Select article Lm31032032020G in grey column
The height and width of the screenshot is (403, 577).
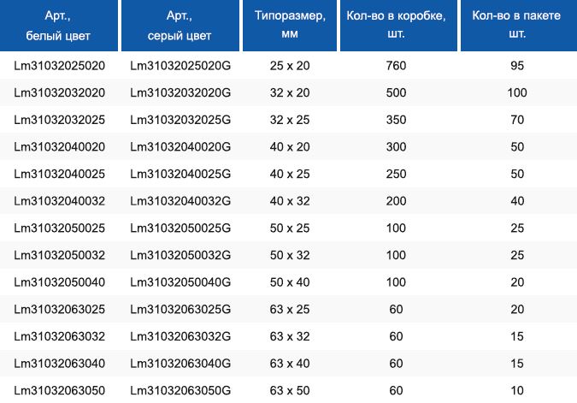click(180, 92)
